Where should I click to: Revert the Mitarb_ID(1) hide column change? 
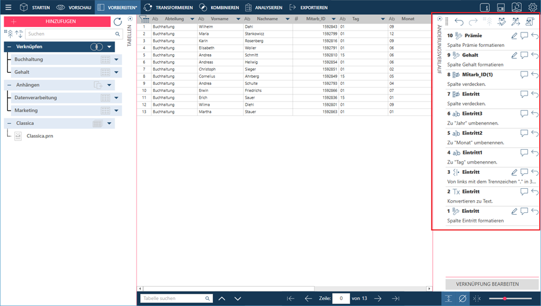[x=534, y=75]
